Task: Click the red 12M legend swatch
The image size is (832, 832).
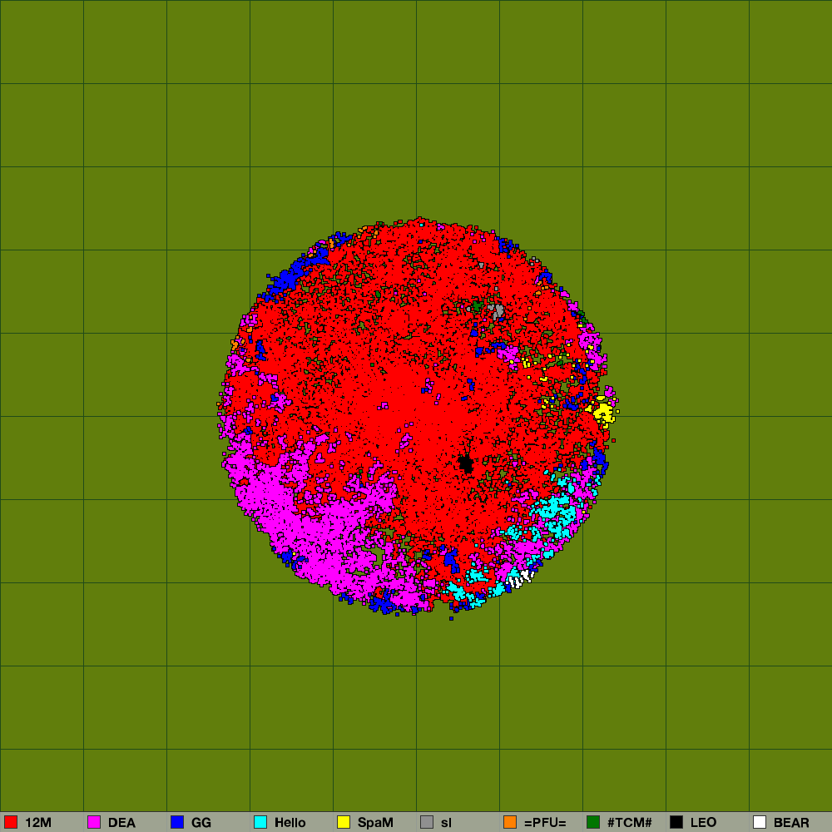Action: (x=11, y=822)
